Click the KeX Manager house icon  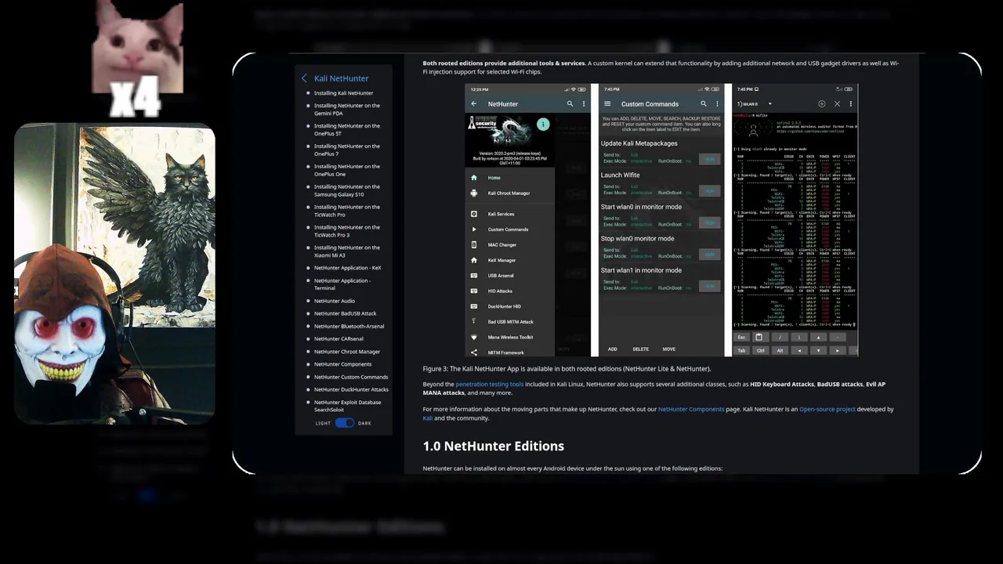click(473, 260)
